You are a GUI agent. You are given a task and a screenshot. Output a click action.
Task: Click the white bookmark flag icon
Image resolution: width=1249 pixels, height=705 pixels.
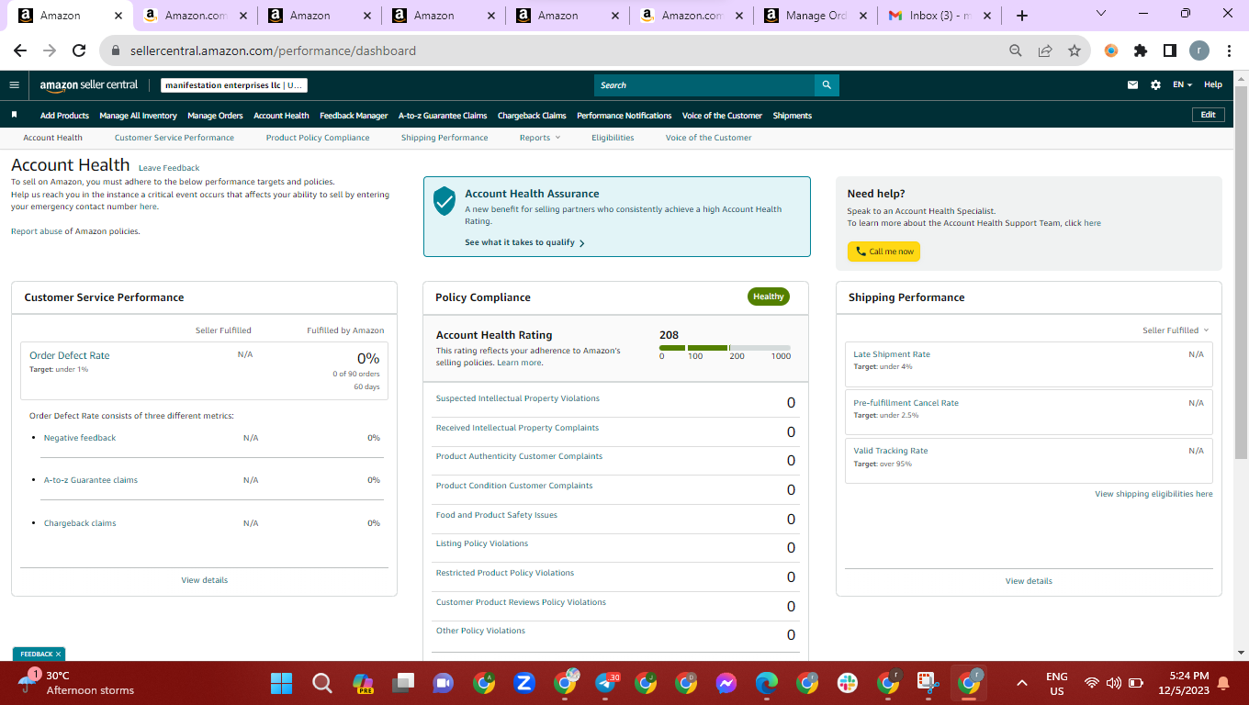tap(14, 115)
